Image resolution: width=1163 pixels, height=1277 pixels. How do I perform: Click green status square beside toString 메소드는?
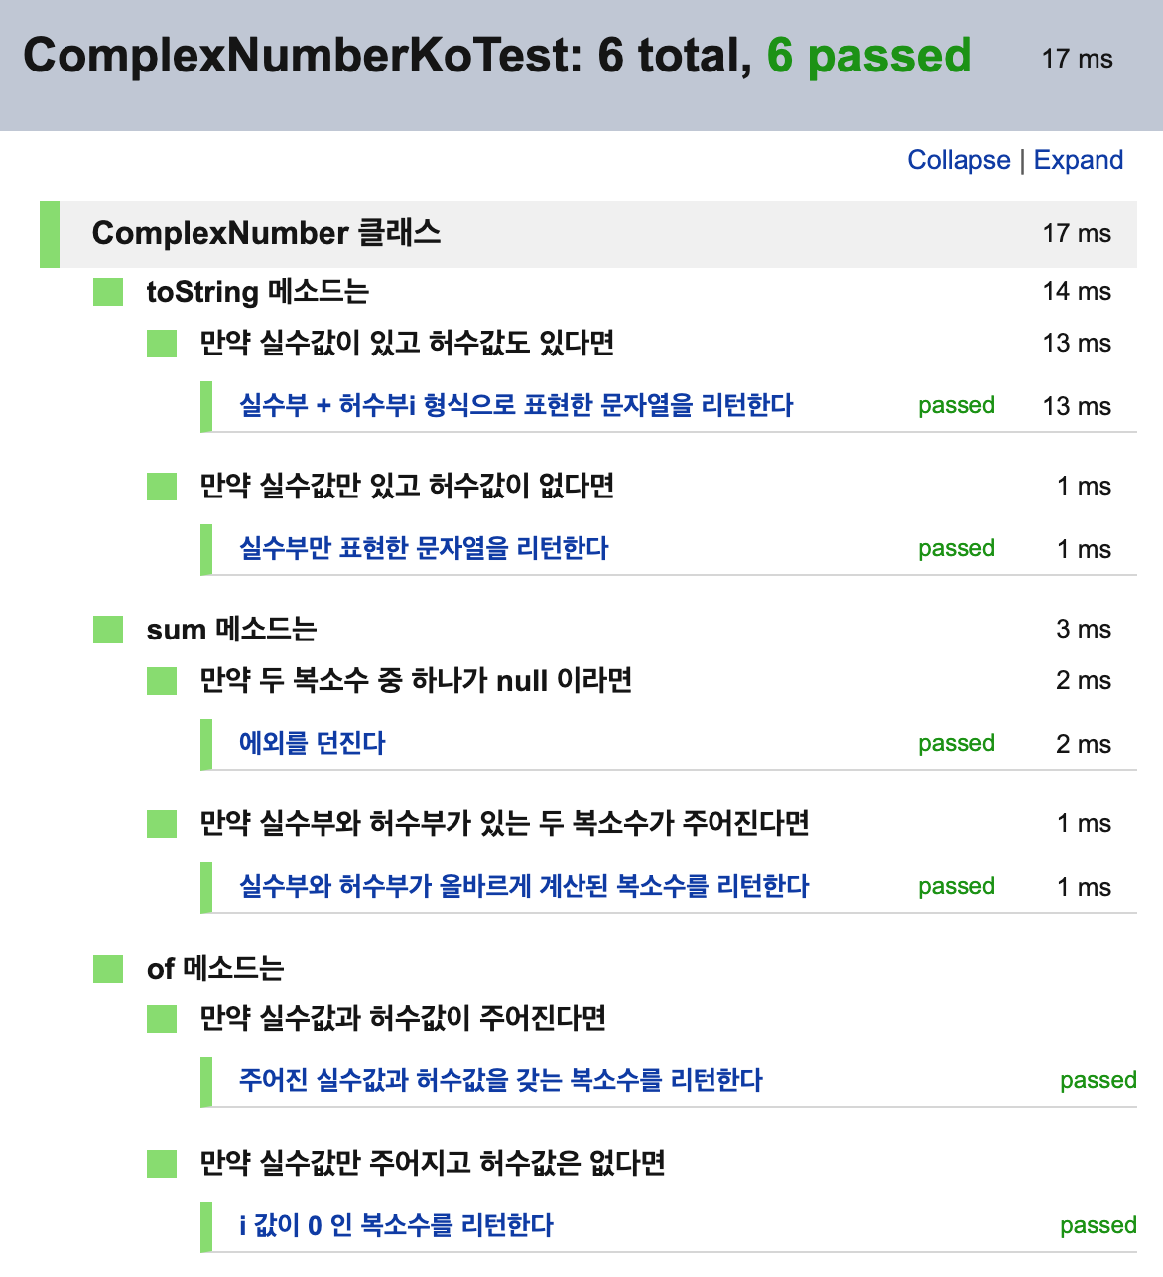tap(108, 292)
